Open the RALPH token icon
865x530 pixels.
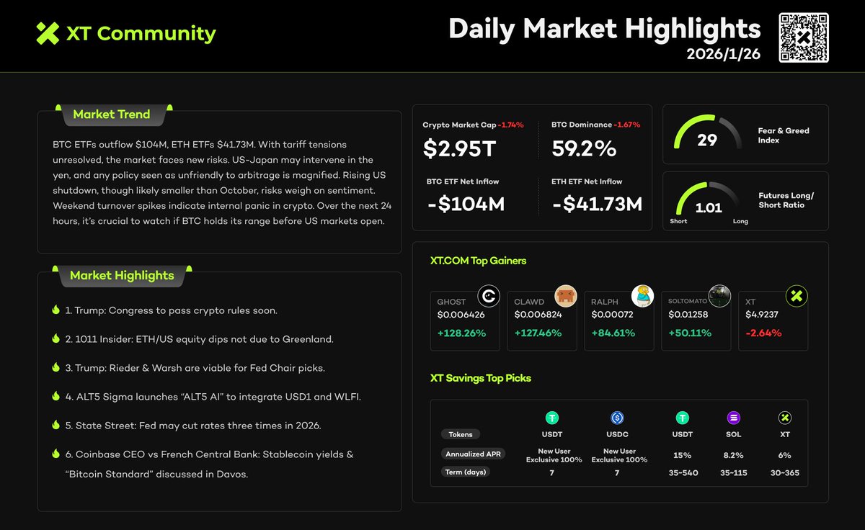pyautogui.click(x=642, y=295)
